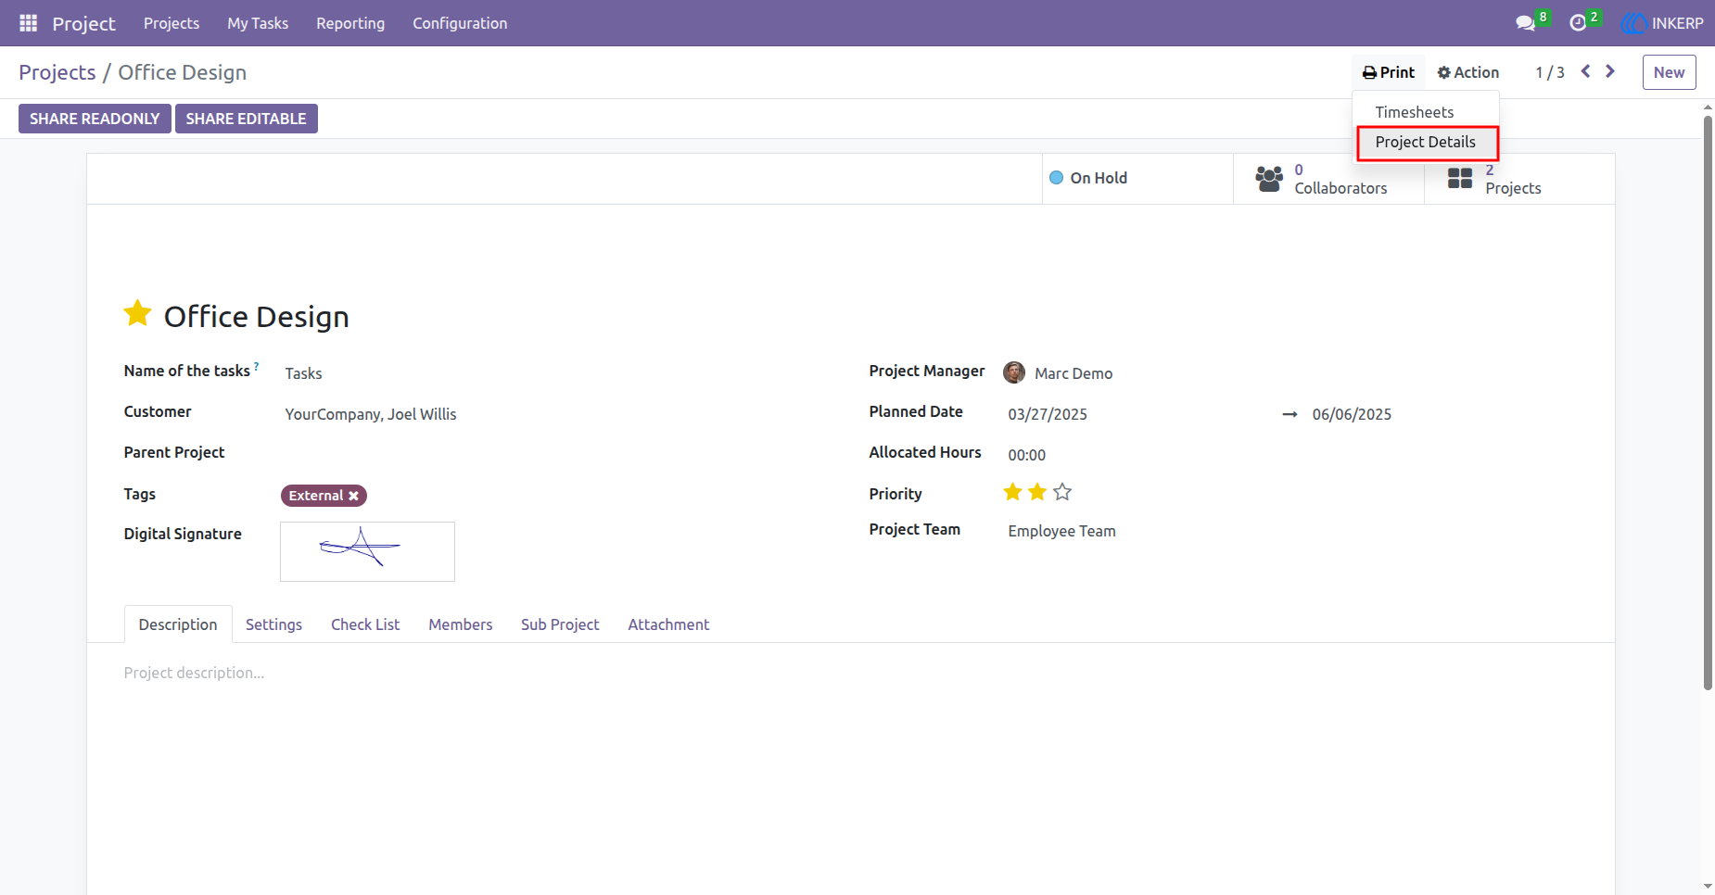The height and width of the screenshot is (895, 1715).
Task: Open the Configuration menu
Action: click(460, 23)
